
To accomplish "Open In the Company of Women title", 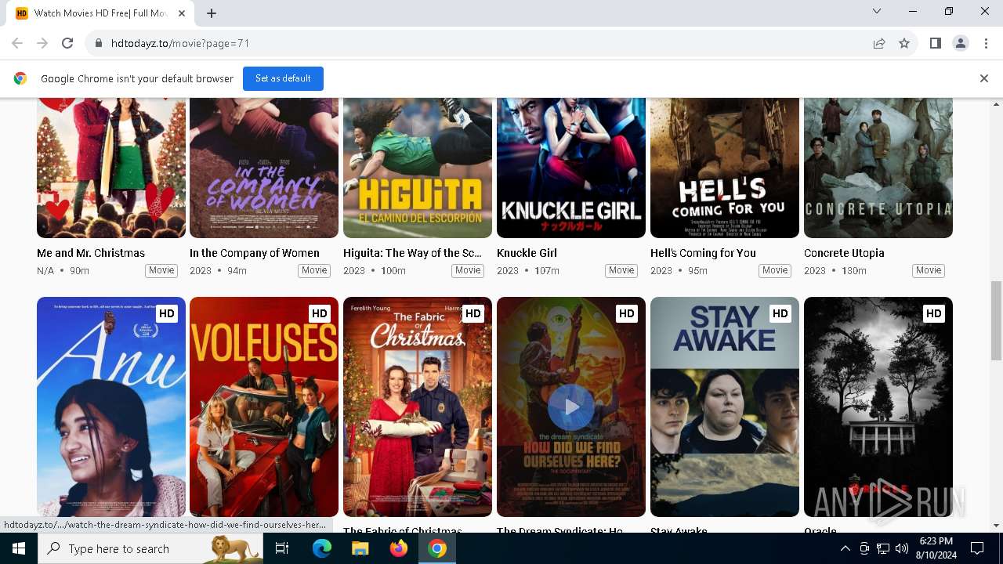I will 255,253.
